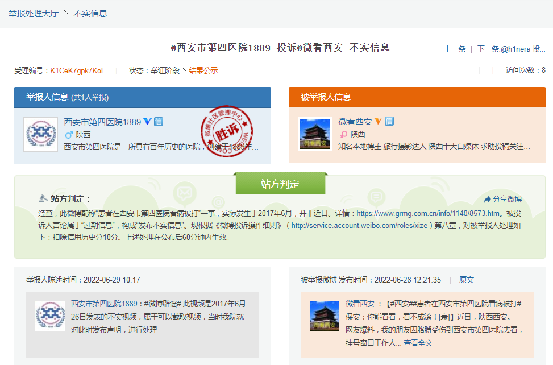Image resolution: width=553 pixels, height=365 pixels.
Task: Open 微看西安 name in reported post
Action: [x=360, y=304]
